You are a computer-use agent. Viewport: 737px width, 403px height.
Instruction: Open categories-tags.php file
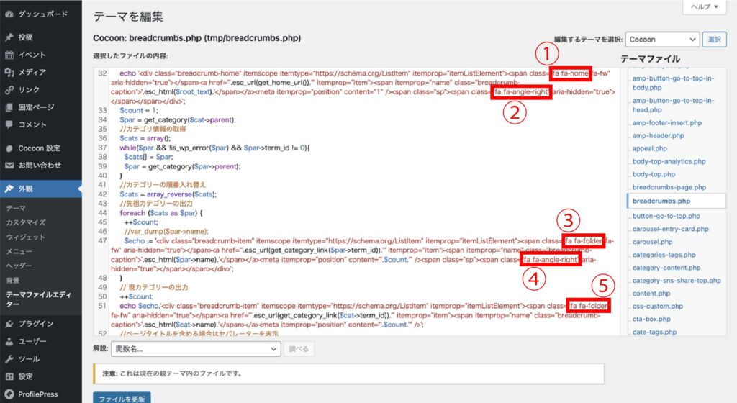coord(664,255)
